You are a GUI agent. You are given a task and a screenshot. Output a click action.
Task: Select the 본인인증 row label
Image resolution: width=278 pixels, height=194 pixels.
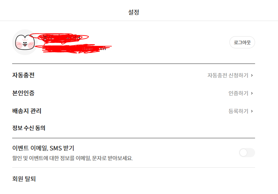[23, 93]
